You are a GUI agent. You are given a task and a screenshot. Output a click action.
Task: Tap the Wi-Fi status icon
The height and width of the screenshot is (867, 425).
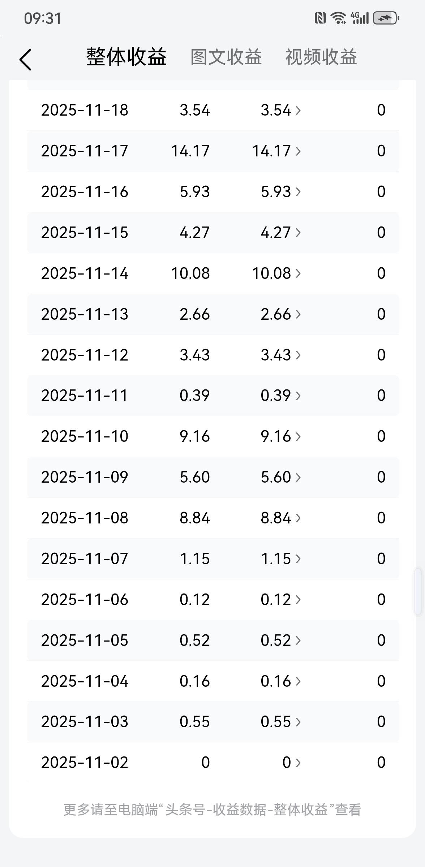pyautogui.click(x=339, y=18)
